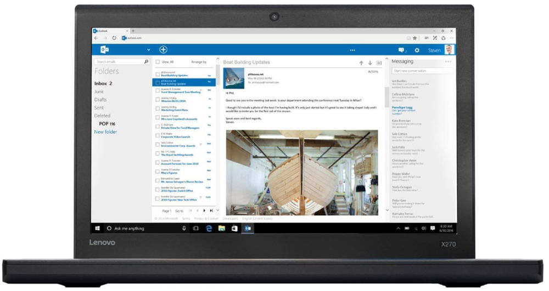
Task: Click the New folder link
Action: click(105, 132)
